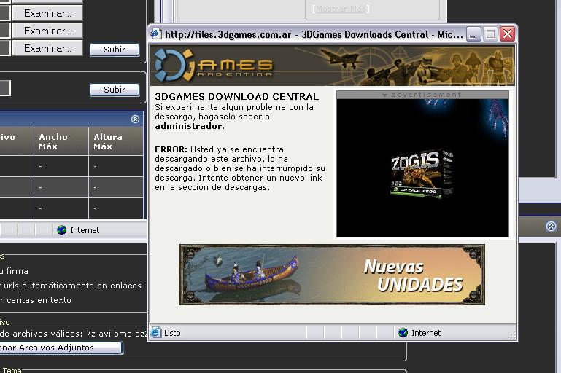The width and height of the screenshot is (561, 373).
Task: Click the Archivos Adjuntos button
Action: tap(61, 348)
